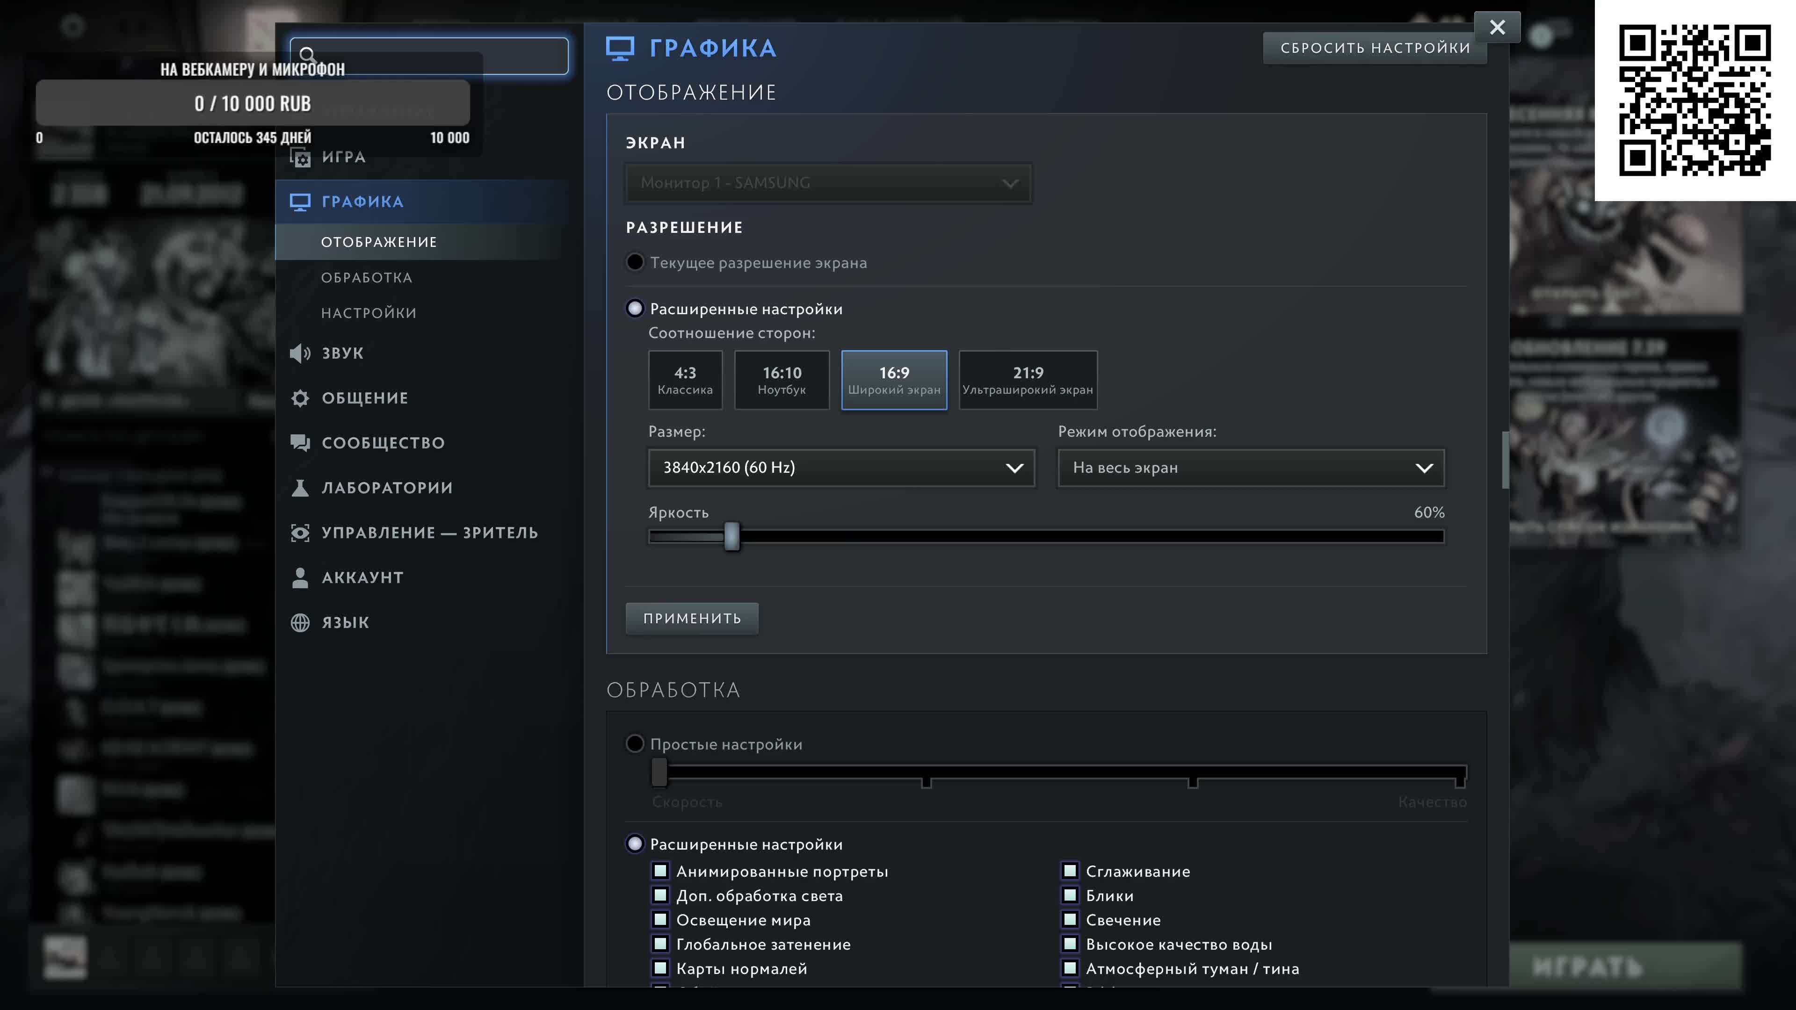This screenshot has height=1010, width=1796.
Task: Switch to the Обработка submenu item
Action: pyautogui.click(x=367, y=277)
